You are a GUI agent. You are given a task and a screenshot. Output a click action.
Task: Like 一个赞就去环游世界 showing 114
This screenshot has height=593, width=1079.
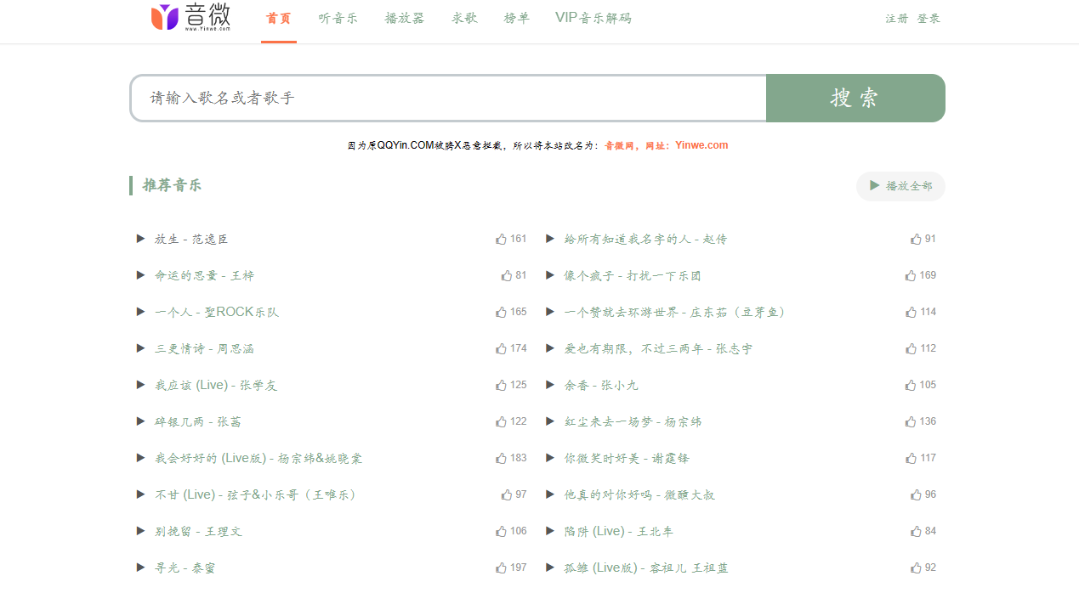(920, 312)
